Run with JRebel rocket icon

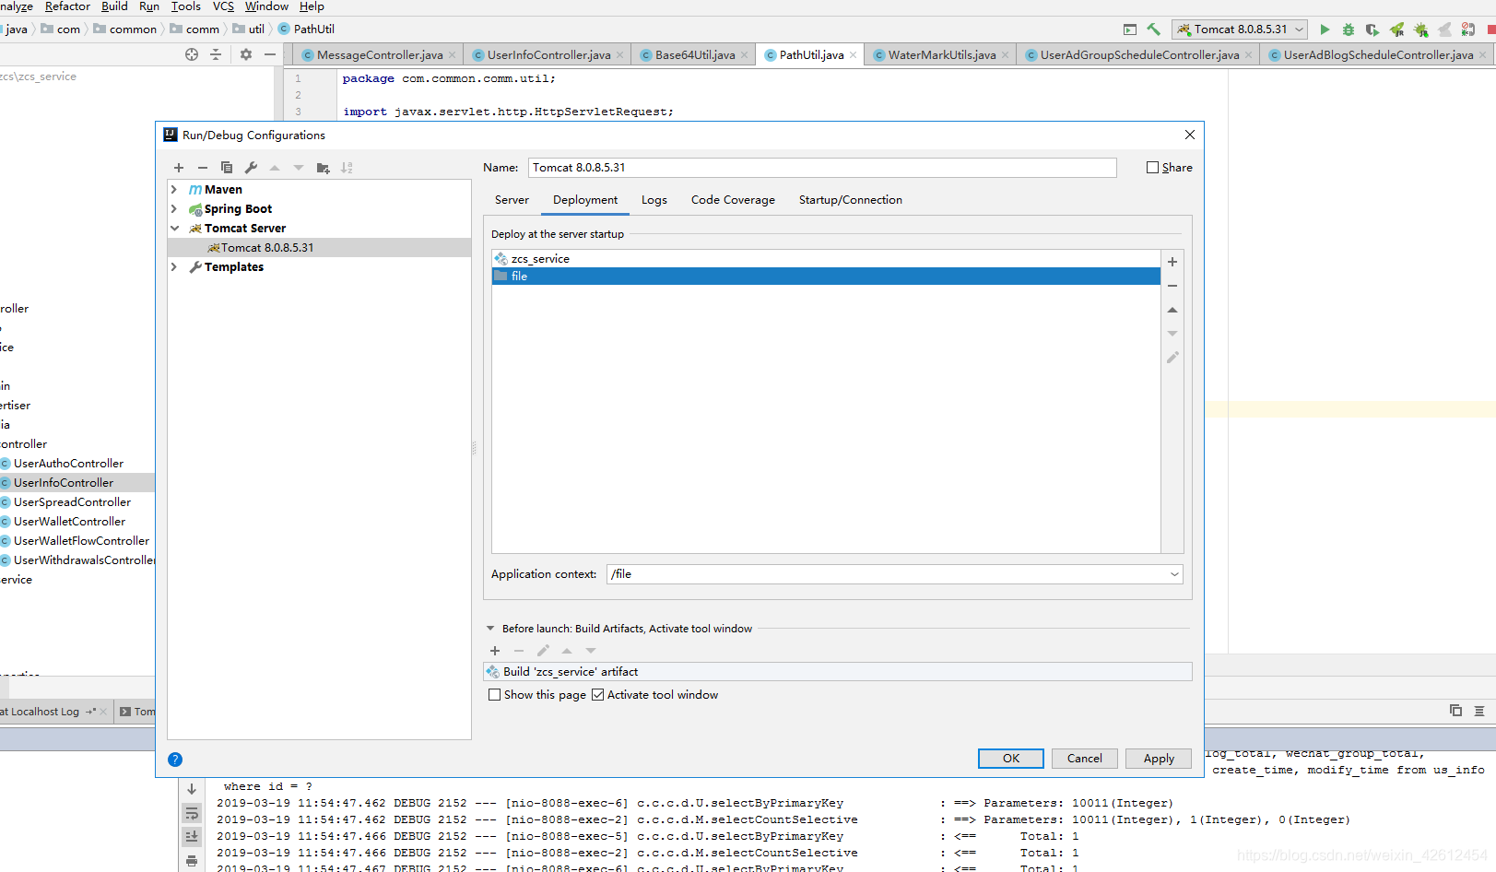1397,29
